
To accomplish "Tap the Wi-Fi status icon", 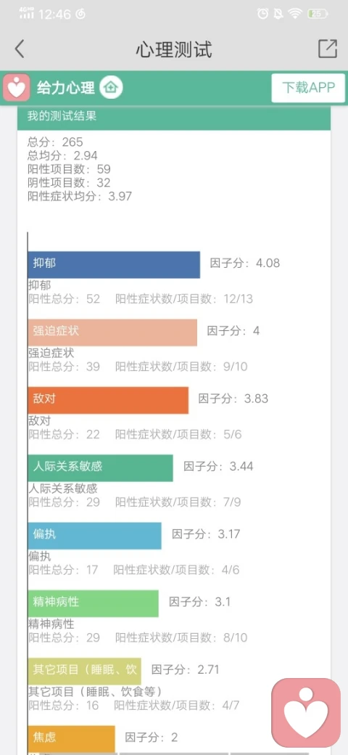I will [x=294, y=14].
